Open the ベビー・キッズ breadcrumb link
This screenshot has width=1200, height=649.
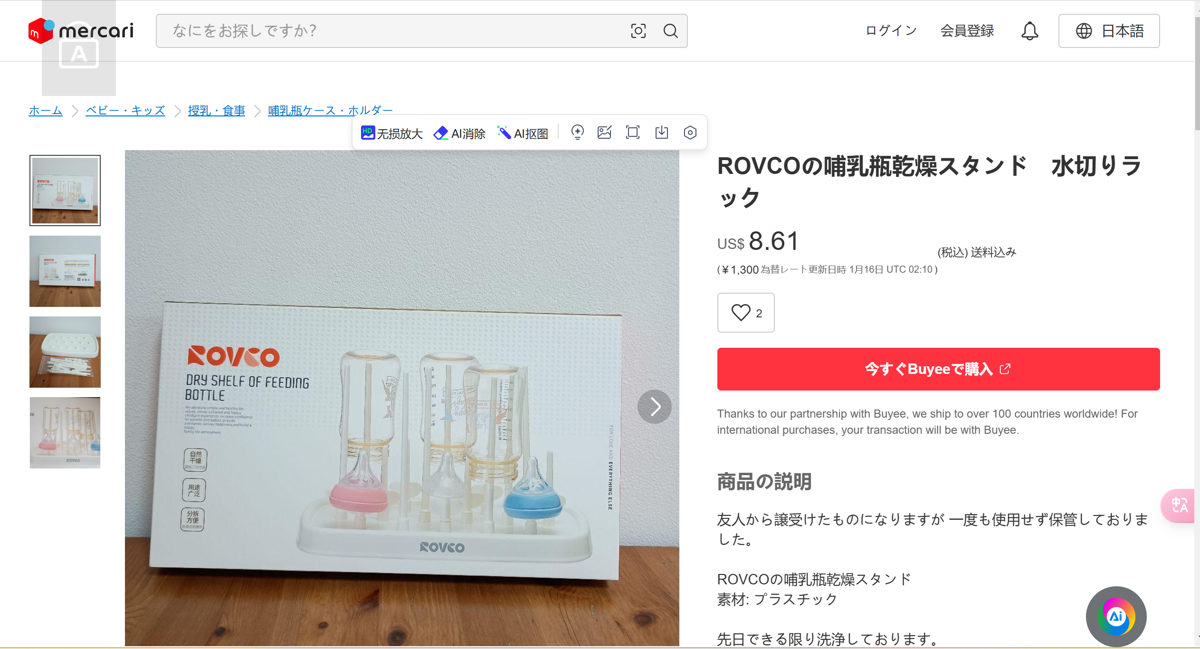[x=125, y=110]
